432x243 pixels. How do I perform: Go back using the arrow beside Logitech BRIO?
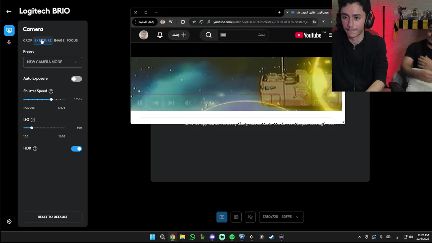[x=9, y=11]
